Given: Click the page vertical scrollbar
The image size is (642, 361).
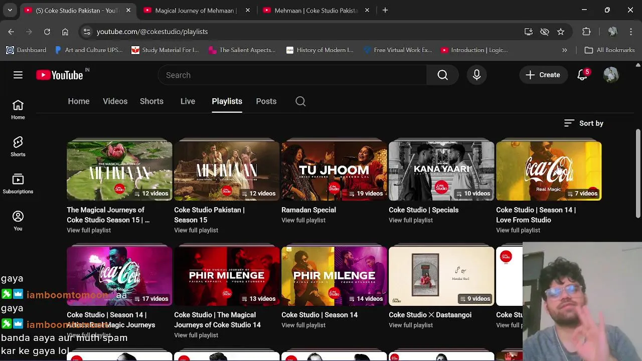Looking at the screenshot, I should point(638,173).
